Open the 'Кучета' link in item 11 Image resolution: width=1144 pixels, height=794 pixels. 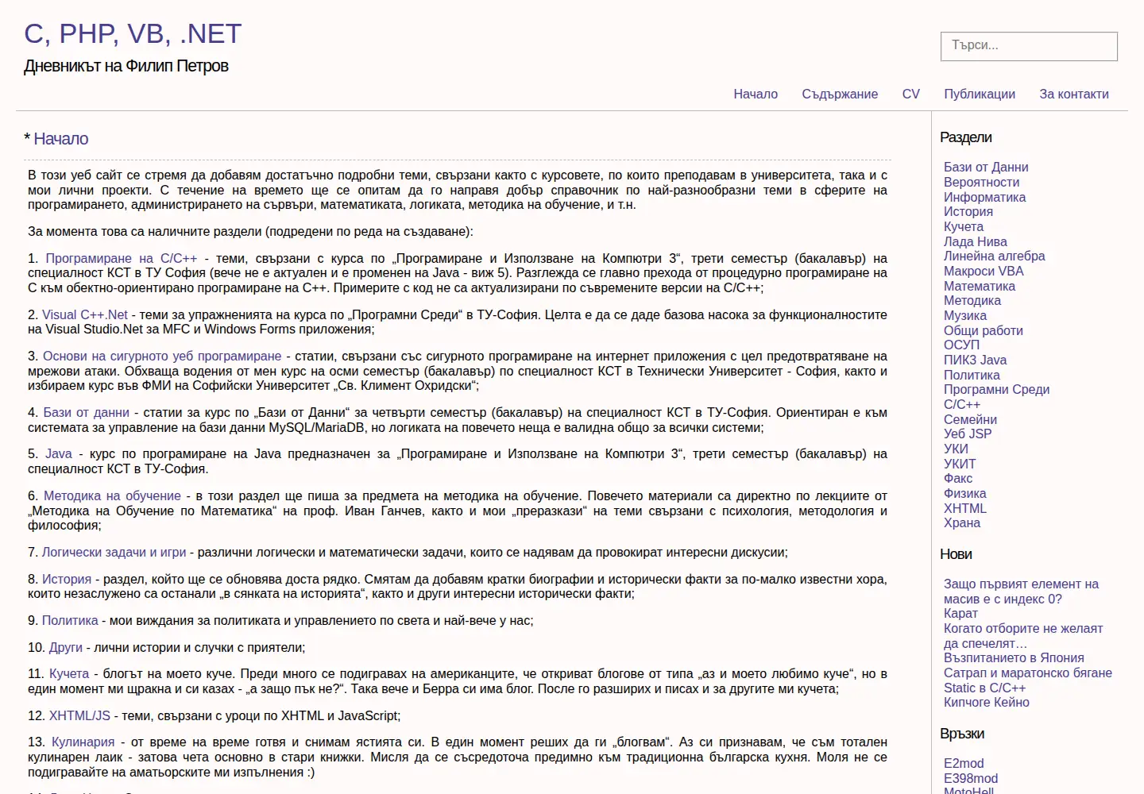[x=69, y=673]
